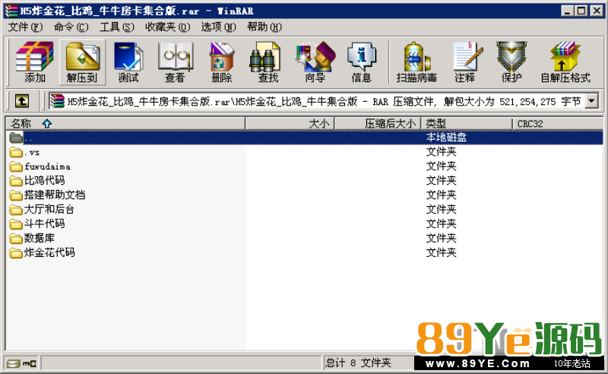Sort by CRC32 column header

[558, 124]
